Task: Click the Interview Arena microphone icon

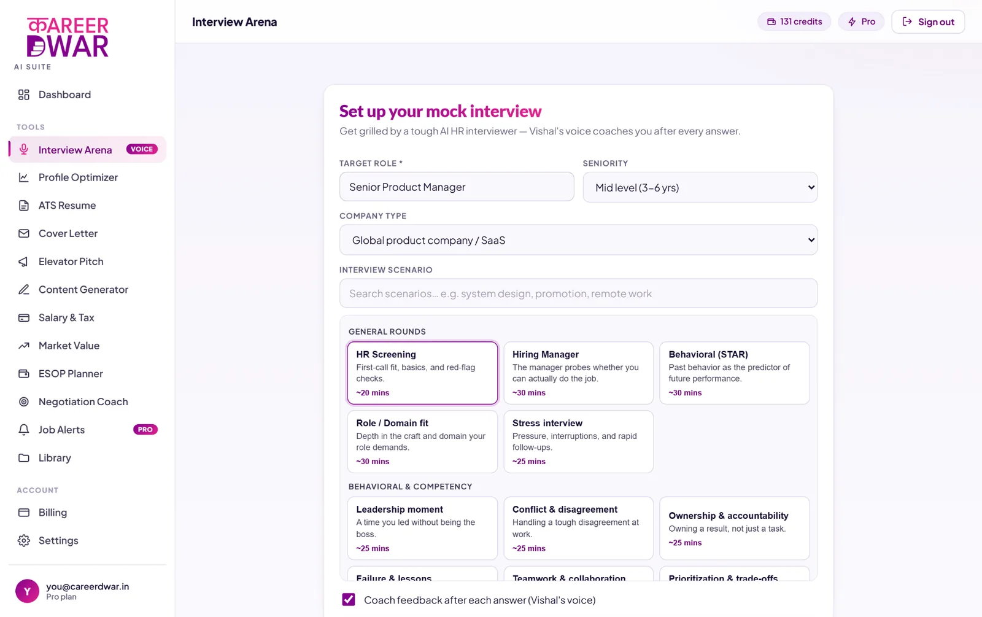Action: [x=24, y=150]
